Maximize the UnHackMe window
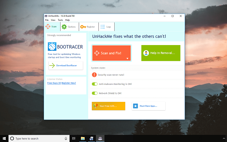Viewport: 227px width, 142px height. (x=173, y=16)
